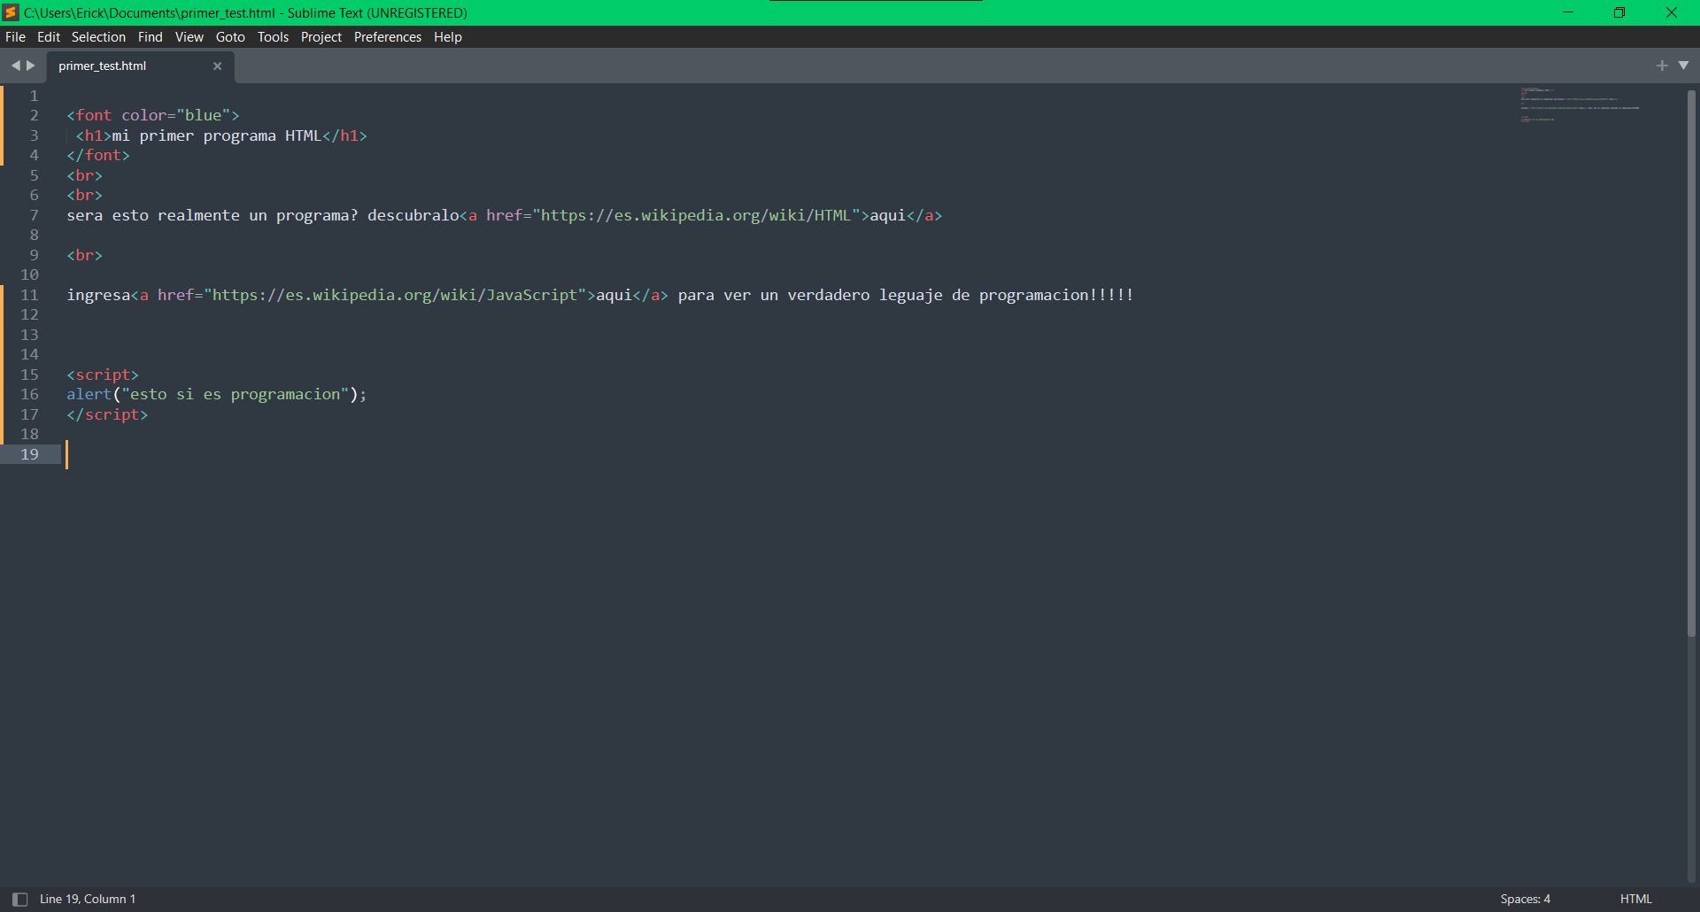Screen dimensions: 1700x912
Task: Click line number 16 in gutter
Action: [30, 394]
